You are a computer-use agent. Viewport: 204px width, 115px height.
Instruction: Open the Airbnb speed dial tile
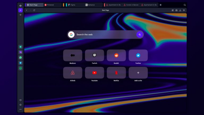(x=73, y=73)
